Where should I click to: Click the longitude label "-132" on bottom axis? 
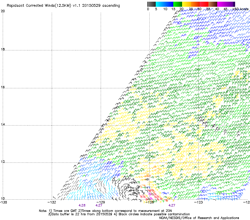click(52, 202)
